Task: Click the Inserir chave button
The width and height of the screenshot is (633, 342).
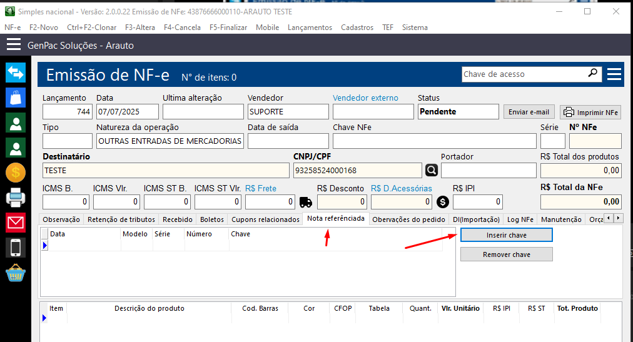Action: pyautogui.click(x=506, y=235)
